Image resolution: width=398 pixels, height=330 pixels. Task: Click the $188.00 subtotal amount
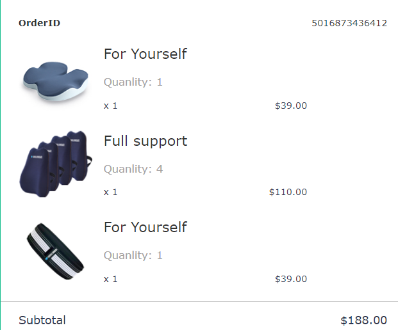click(363, 320)
